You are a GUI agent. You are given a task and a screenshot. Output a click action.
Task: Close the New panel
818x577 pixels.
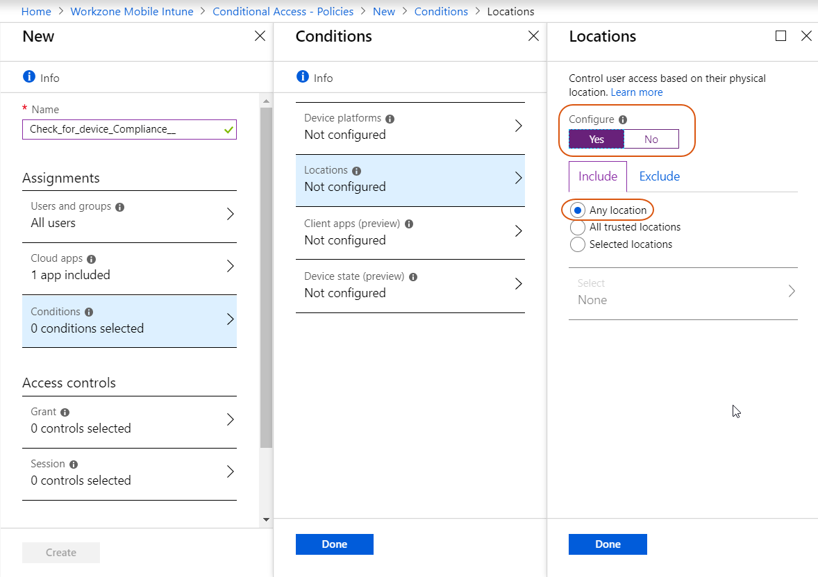(260, 36)
